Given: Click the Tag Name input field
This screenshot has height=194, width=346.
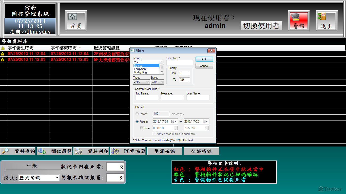Looking at the screenshot, I should click(147, 98).
